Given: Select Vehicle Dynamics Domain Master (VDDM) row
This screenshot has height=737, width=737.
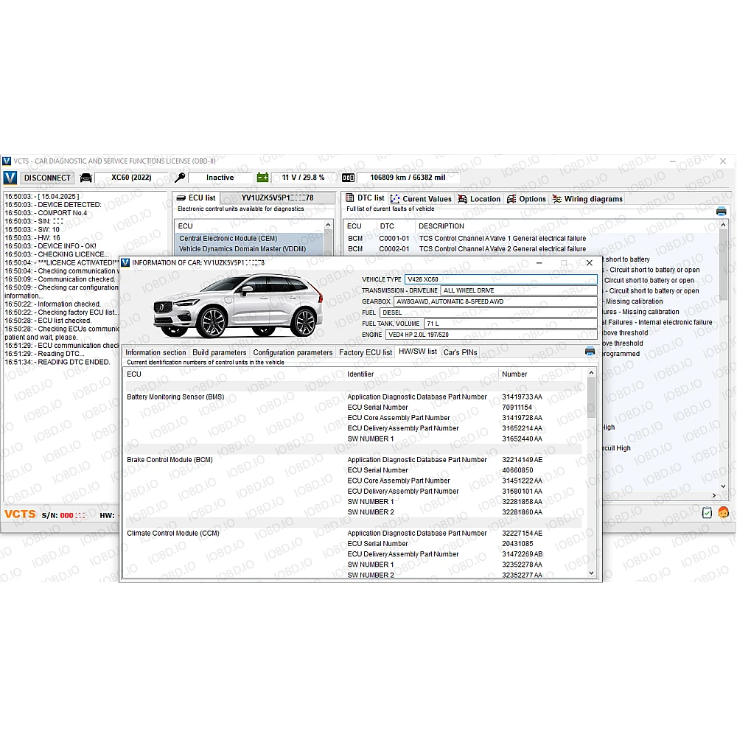Looking at the screenshot, I should pos(249,248).
